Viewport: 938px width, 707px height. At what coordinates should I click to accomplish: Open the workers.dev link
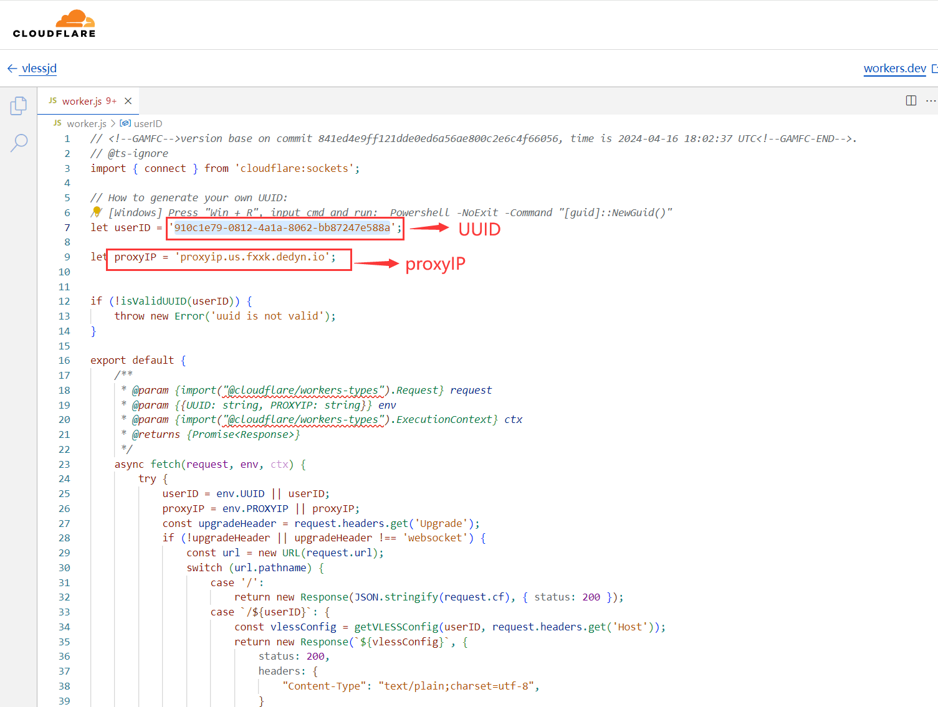[x=894, y=69]
